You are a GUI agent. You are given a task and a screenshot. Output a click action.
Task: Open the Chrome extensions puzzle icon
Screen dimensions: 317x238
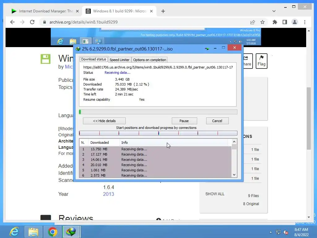(275, 22)
